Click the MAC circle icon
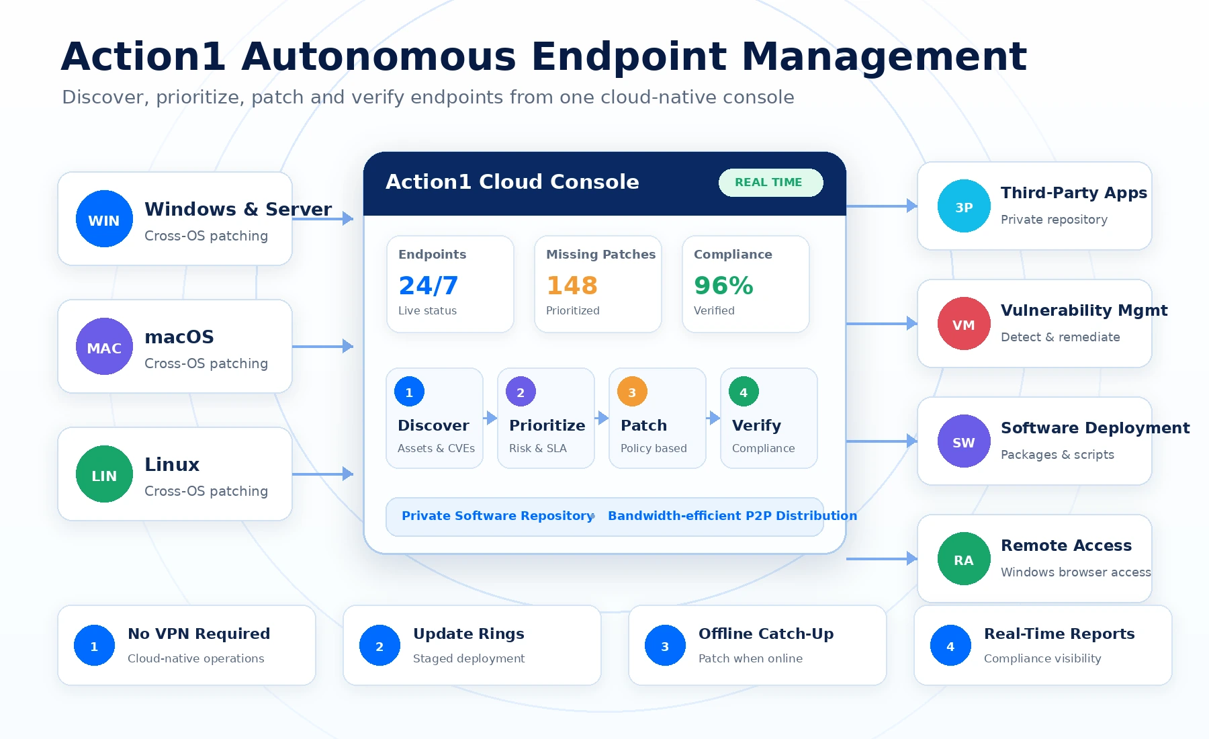The image size is (1209, 739). point(104,347)
